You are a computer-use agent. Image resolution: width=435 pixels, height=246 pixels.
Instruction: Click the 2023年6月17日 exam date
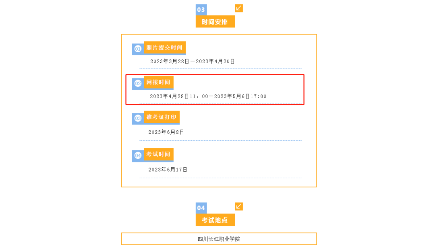(x=168, y=170)
